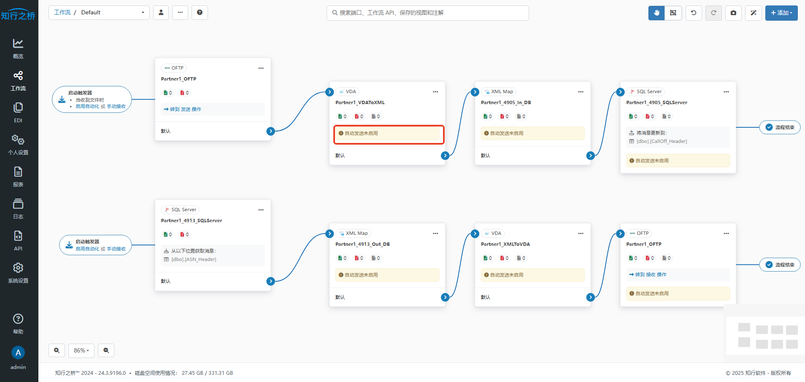Activate the hand pan mode toggle
Viewport: 805px width, 382px height.
[656, 13]
